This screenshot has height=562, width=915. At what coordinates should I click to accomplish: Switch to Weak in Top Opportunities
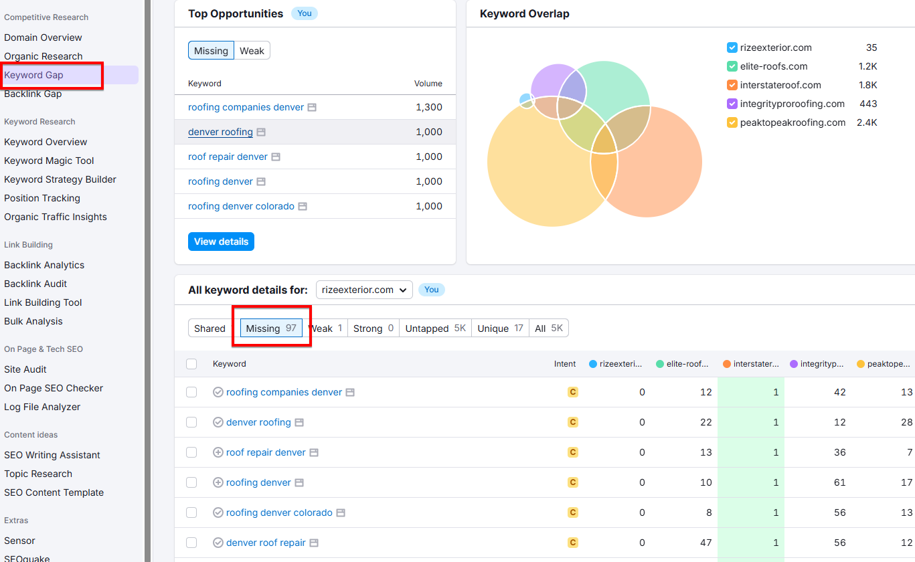point(252,51)
